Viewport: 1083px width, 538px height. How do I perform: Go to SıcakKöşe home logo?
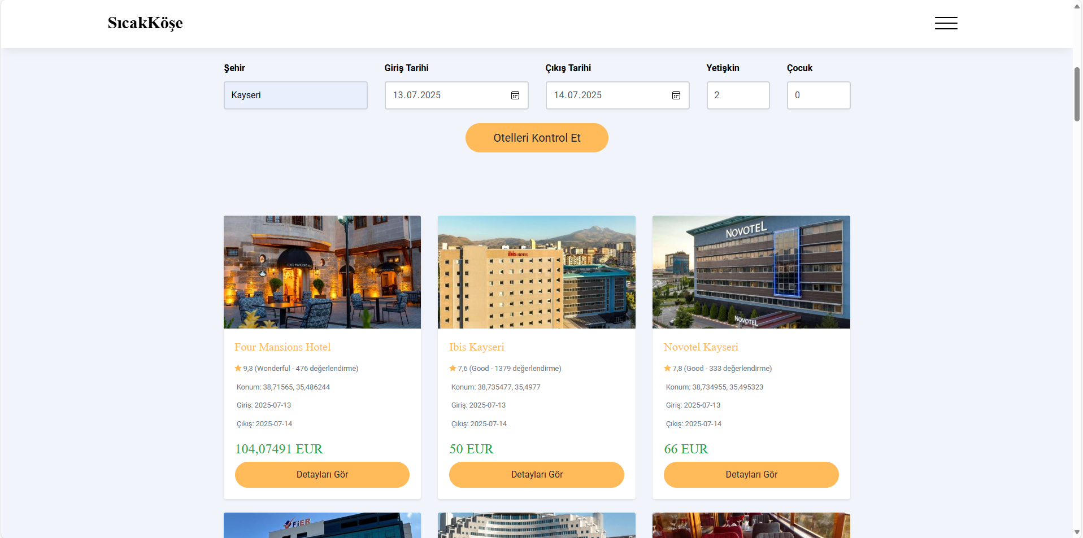[145, 23]
